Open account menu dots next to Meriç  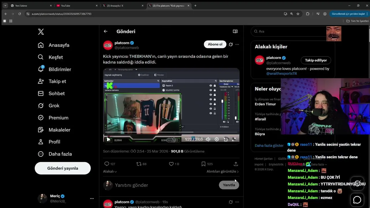click(92, 198)
